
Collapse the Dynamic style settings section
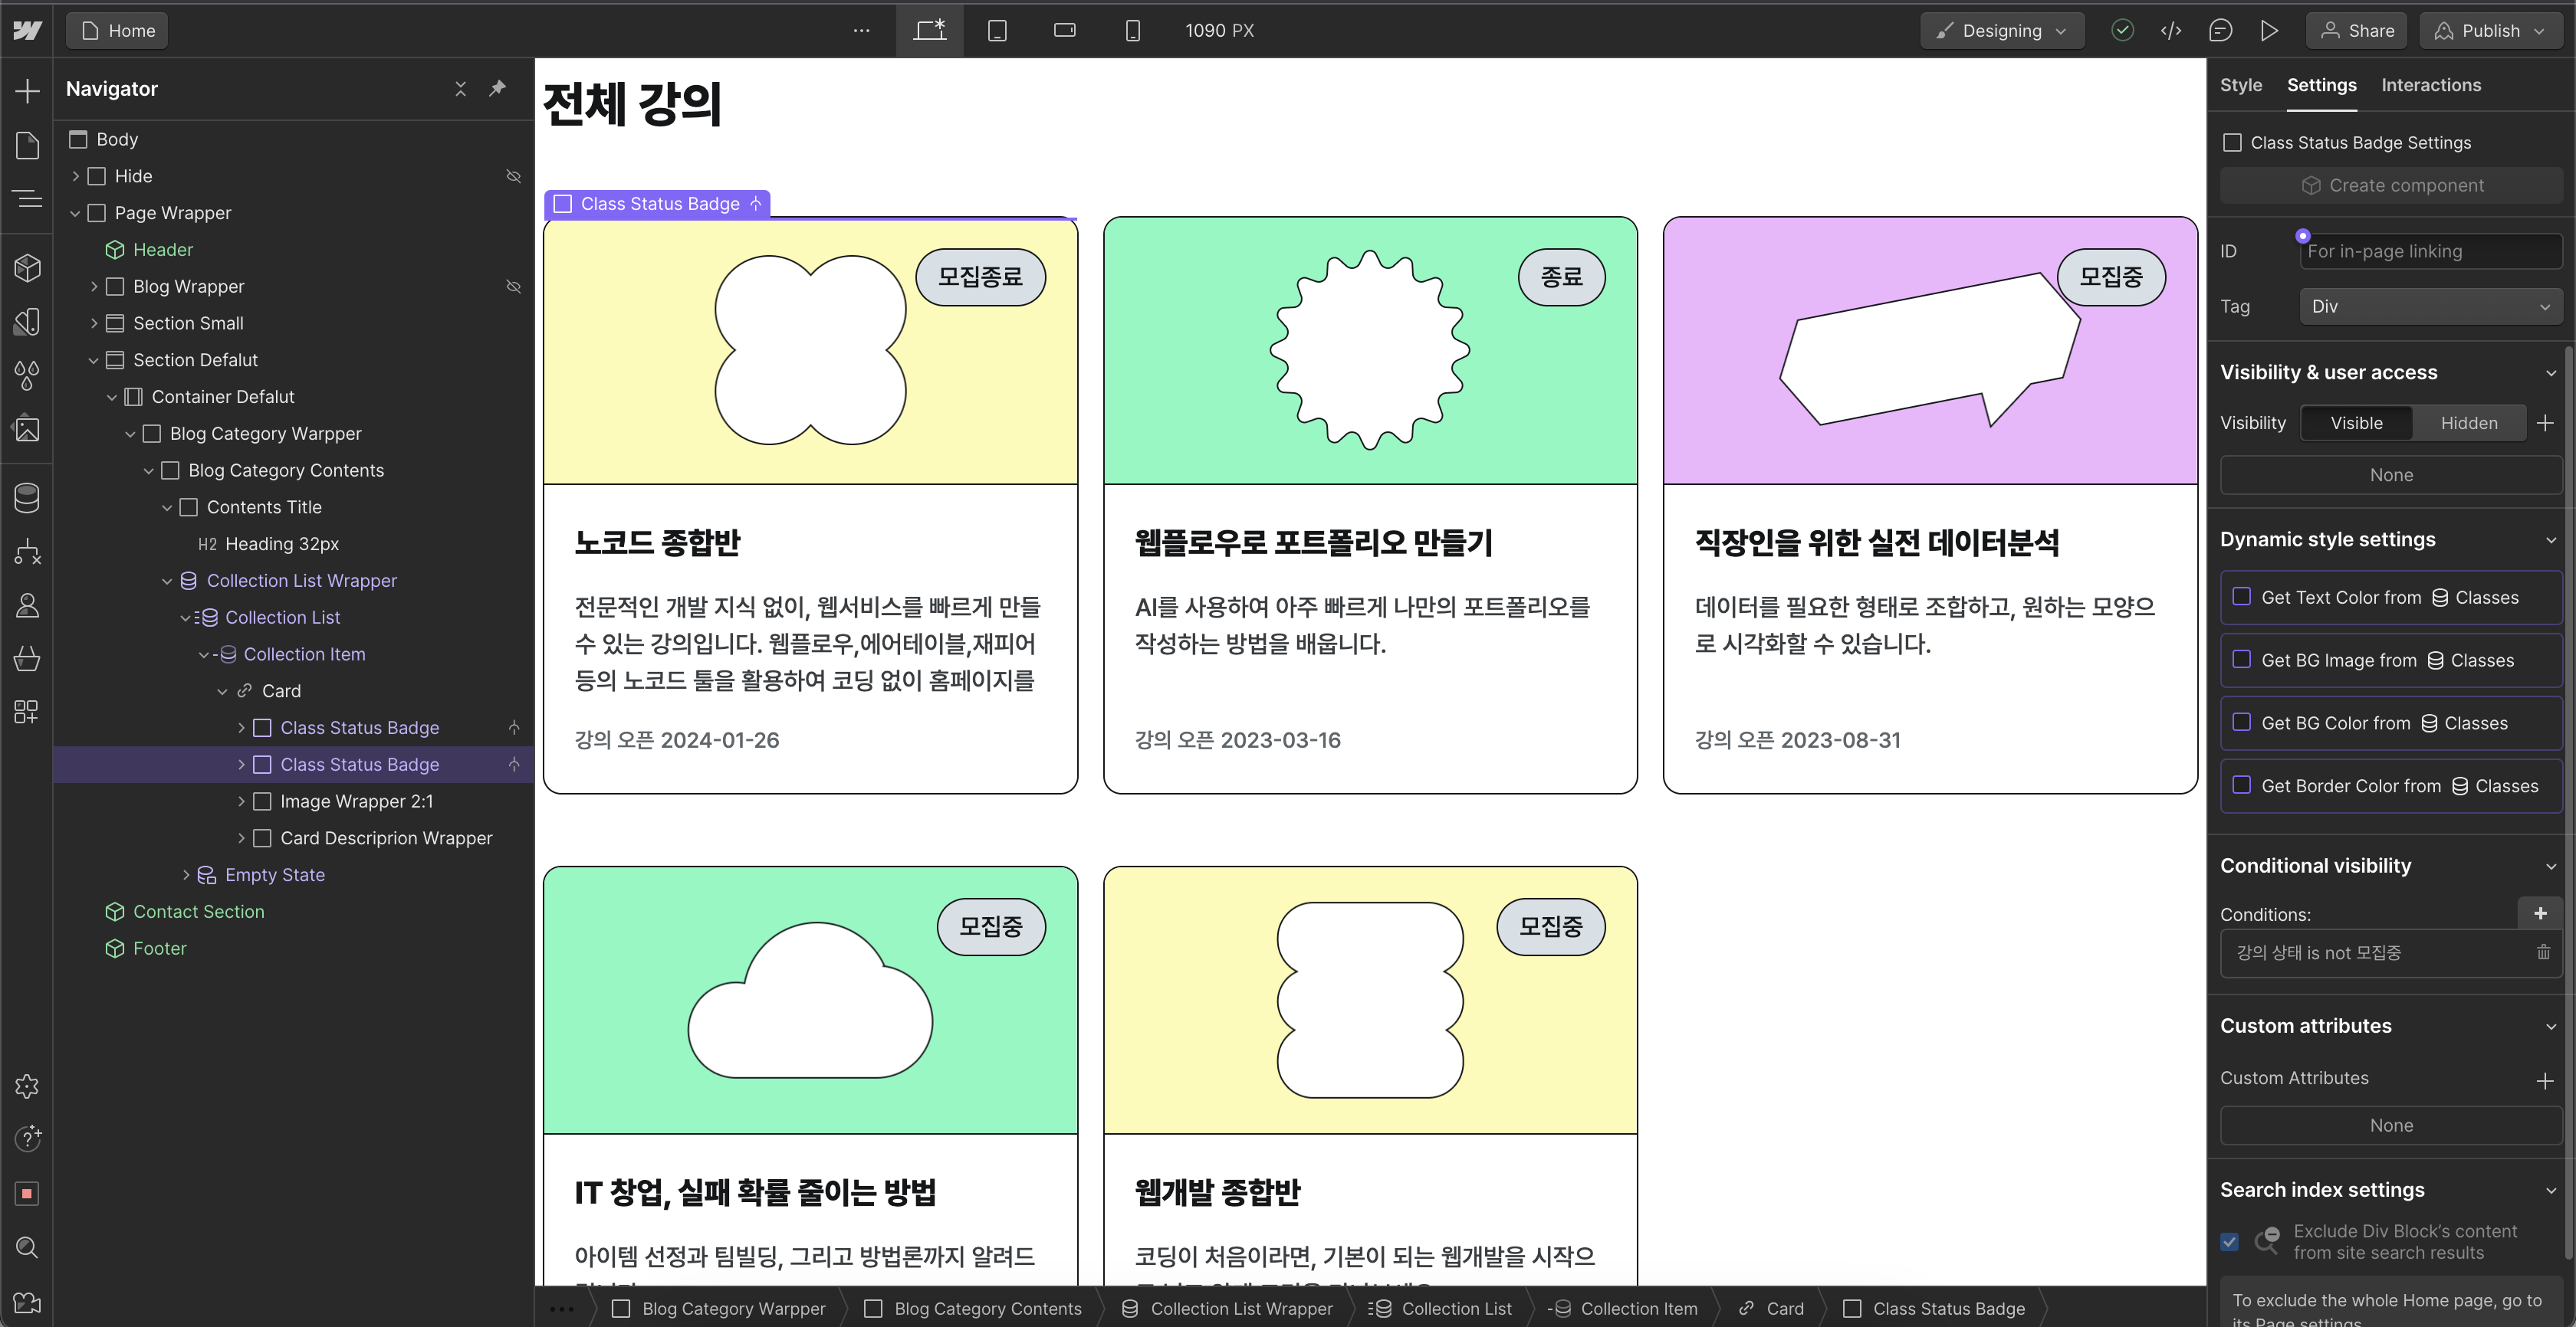click(x=2551, y=541)
